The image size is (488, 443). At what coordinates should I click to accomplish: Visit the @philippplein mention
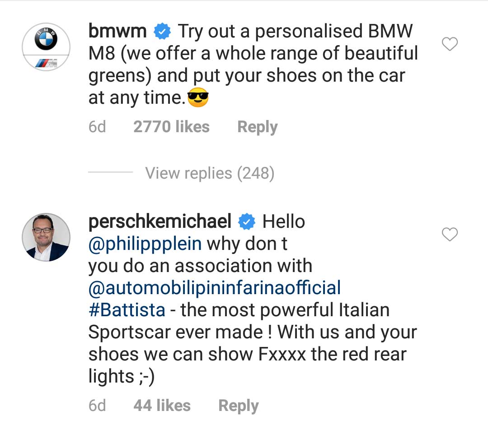[145, 244]
